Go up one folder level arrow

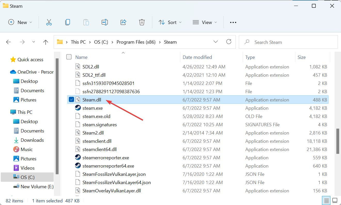pyautogui.click(x=46, y=42)
